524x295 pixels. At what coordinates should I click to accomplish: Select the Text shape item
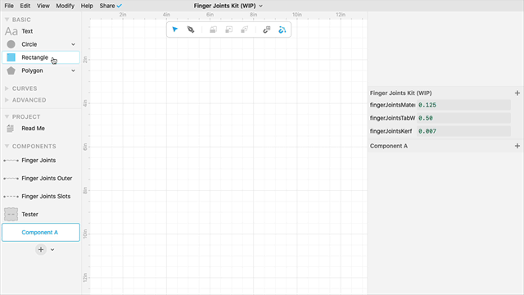[x=41, y=31]
